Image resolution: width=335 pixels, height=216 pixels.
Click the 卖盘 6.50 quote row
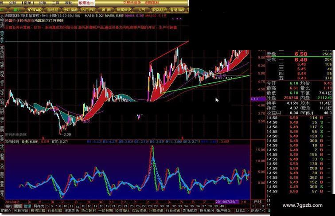299,54
